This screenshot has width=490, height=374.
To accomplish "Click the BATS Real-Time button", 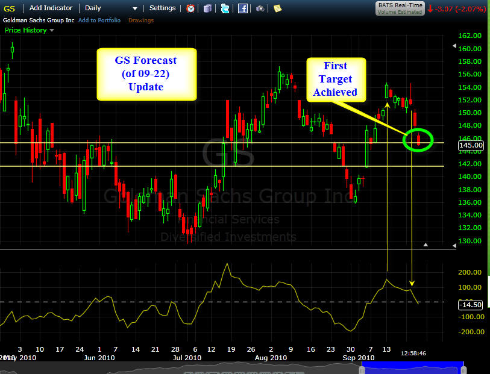I will point(400,8).
